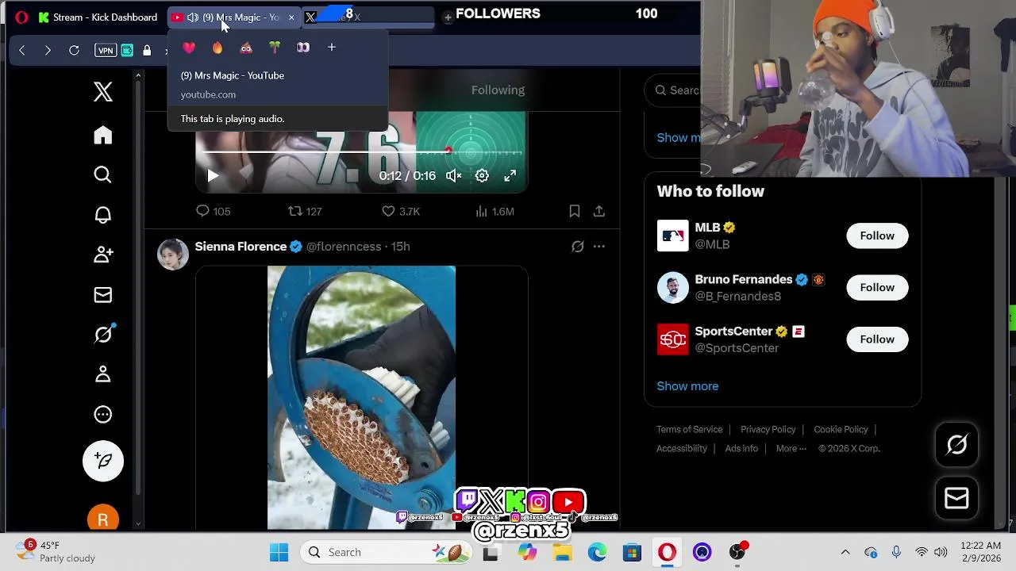Expand the More footer menu
This screenshot has height=571, width=1016.
click(791, 449)
